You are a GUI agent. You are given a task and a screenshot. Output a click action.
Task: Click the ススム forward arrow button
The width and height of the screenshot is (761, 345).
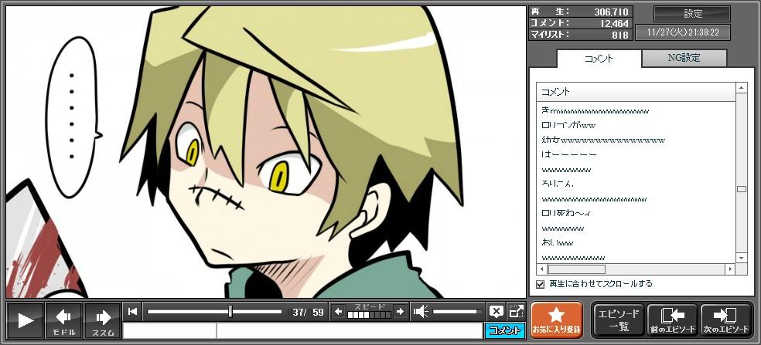pyautogui.click(x=102, y=320)
